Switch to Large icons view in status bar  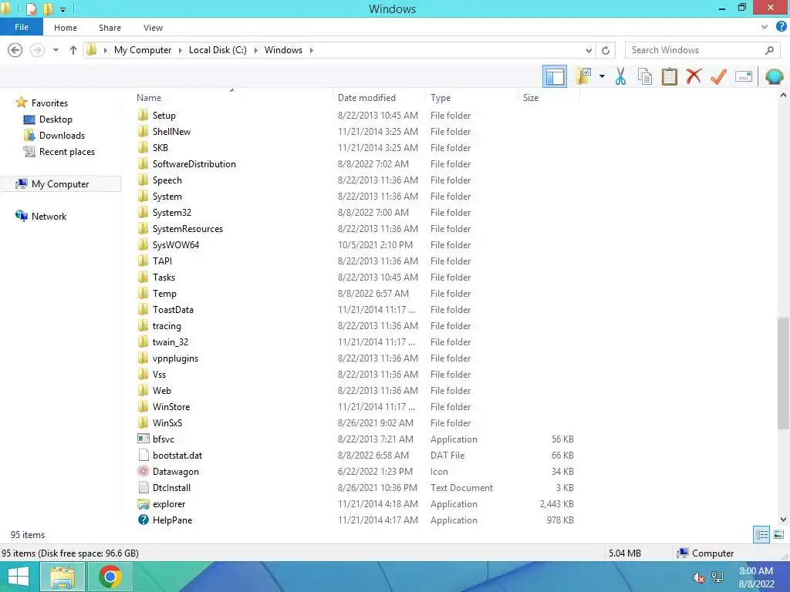(x=778, y=535)
